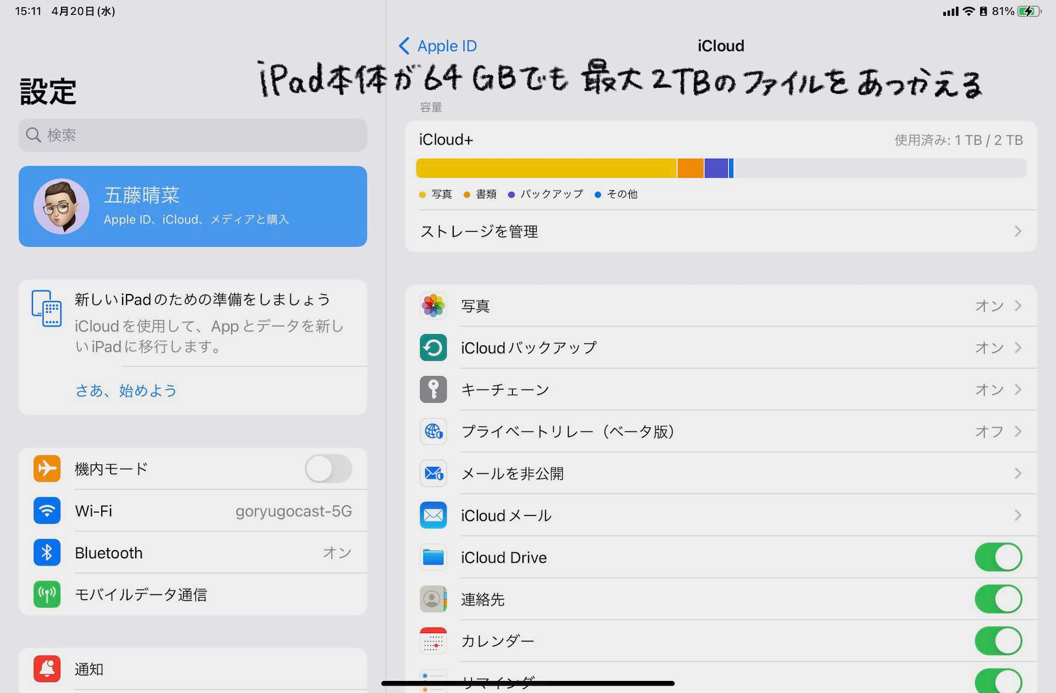Screen dimensions: 1056x693
Task: Open モバイルデータ通信 settings row
Action: click(193, 594)
